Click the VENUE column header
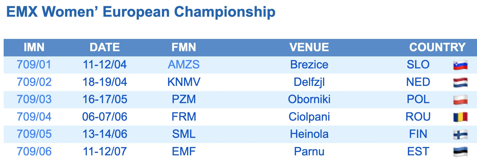Viewport: 477px width, 165px height. 309,48
